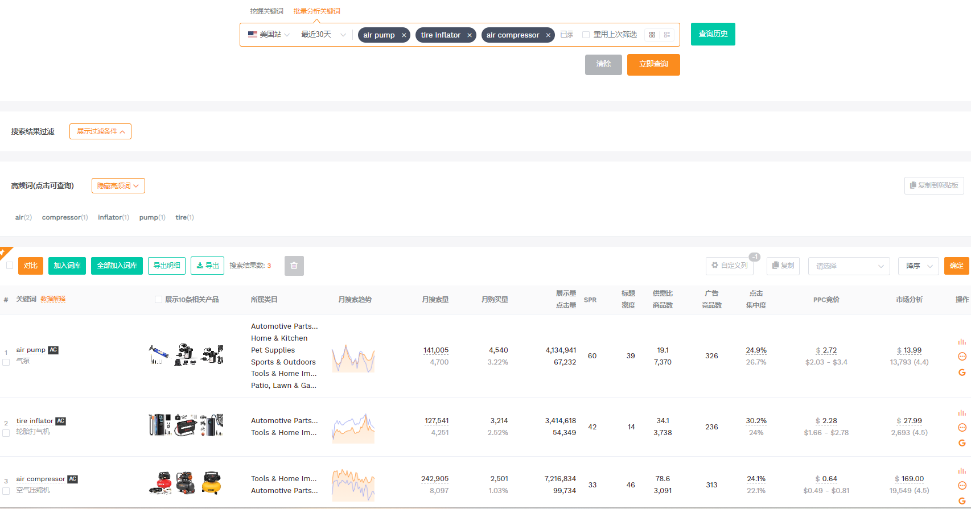This screenshot has height=509, width=971.
Task: Click the orange compare button
Action: [30, 266]
